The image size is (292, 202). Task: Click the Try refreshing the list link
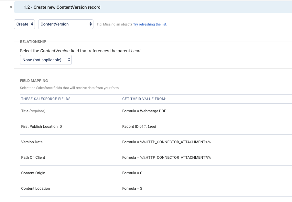coord(150,24)
